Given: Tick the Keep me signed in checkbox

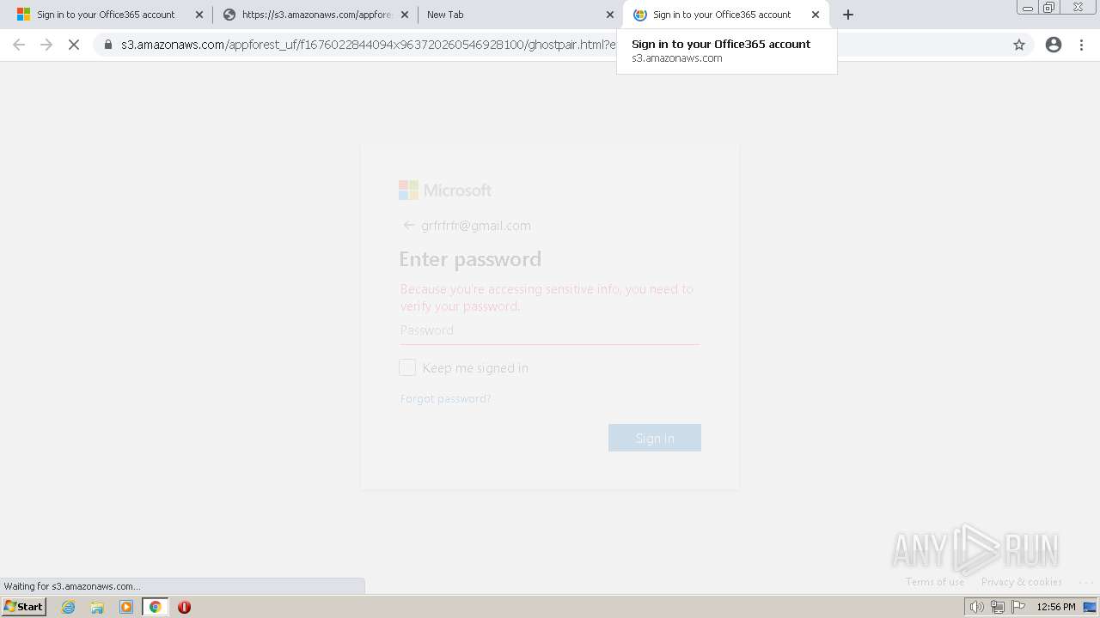Looking at the screenshot, I should pyautogui.click(x=407, y=367).
